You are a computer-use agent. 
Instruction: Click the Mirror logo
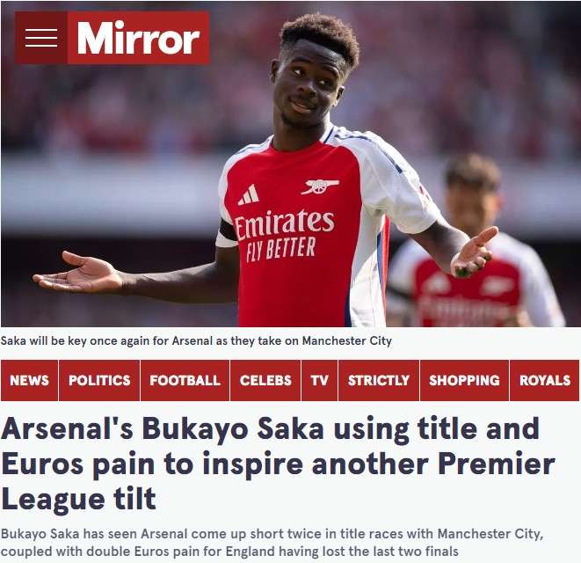coord(138,38)
